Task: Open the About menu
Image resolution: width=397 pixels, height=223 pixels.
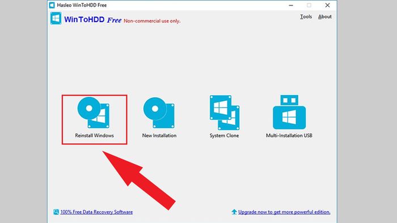Action: (325, 16)
